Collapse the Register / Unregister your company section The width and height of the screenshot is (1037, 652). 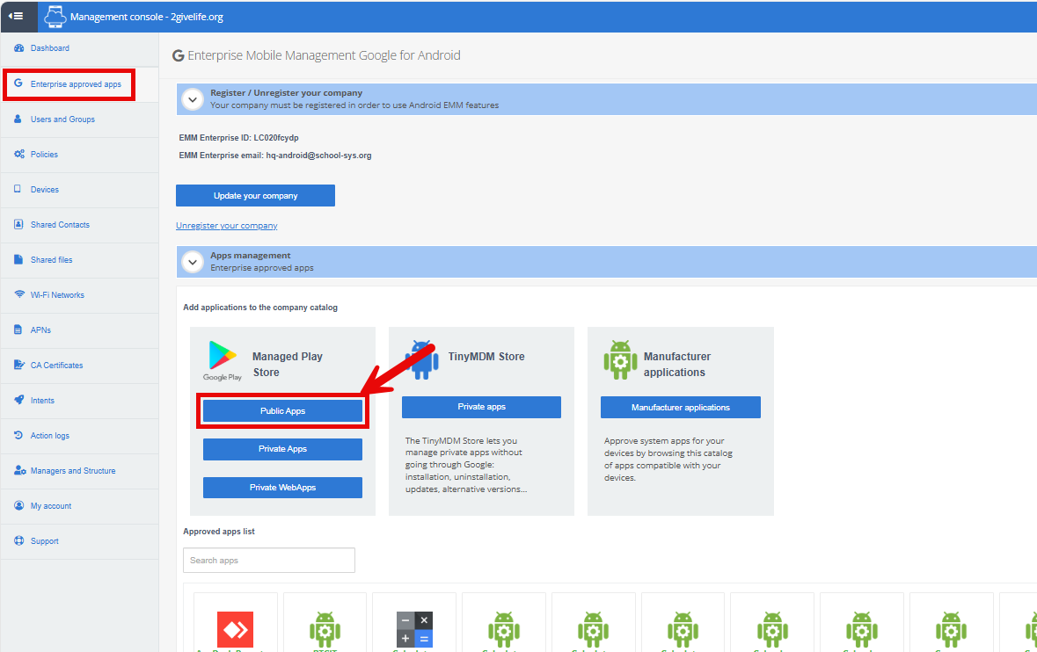tap(192, 99)
